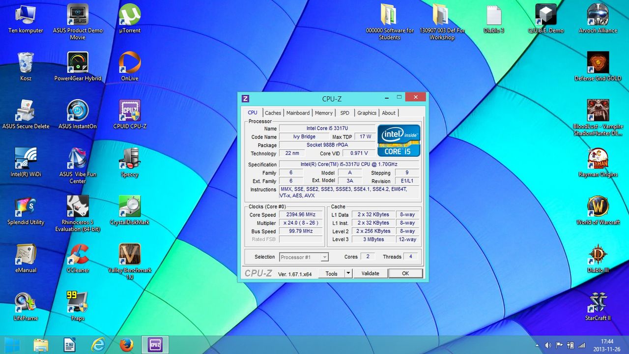Launch Power4Gear Hybrid shortcut
This screenshot has height=354, width=629.
tap(78, 66)
